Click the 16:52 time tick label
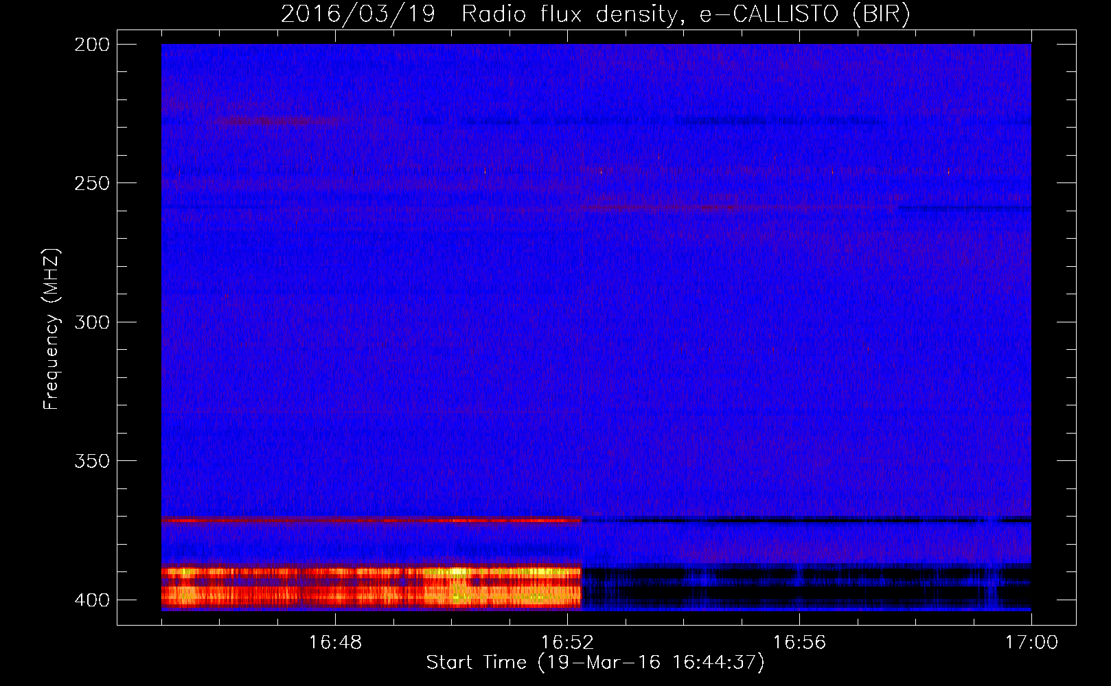1111x686 pixels. pyautogui.click(x=567, y=643)
